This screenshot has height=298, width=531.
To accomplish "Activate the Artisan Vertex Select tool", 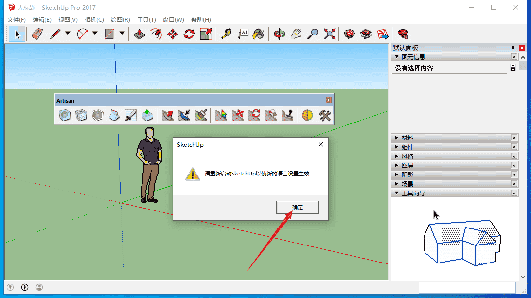I will 221,116.
